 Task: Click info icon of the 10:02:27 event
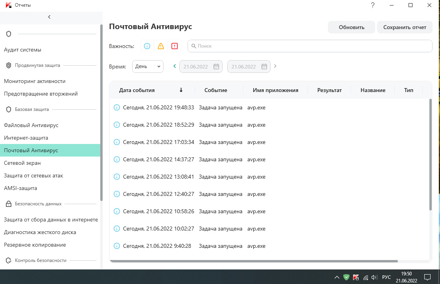(x=117, y=229)
